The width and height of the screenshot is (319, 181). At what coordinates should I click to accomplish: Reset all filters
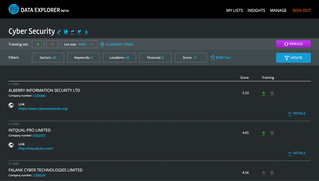pyautogui.click(x=221, y=58)
